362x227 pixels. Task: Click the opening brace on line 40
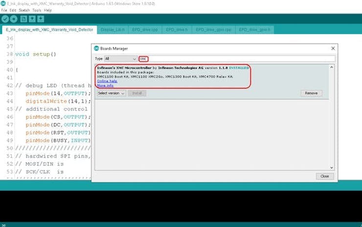click(x=17, y=70)
